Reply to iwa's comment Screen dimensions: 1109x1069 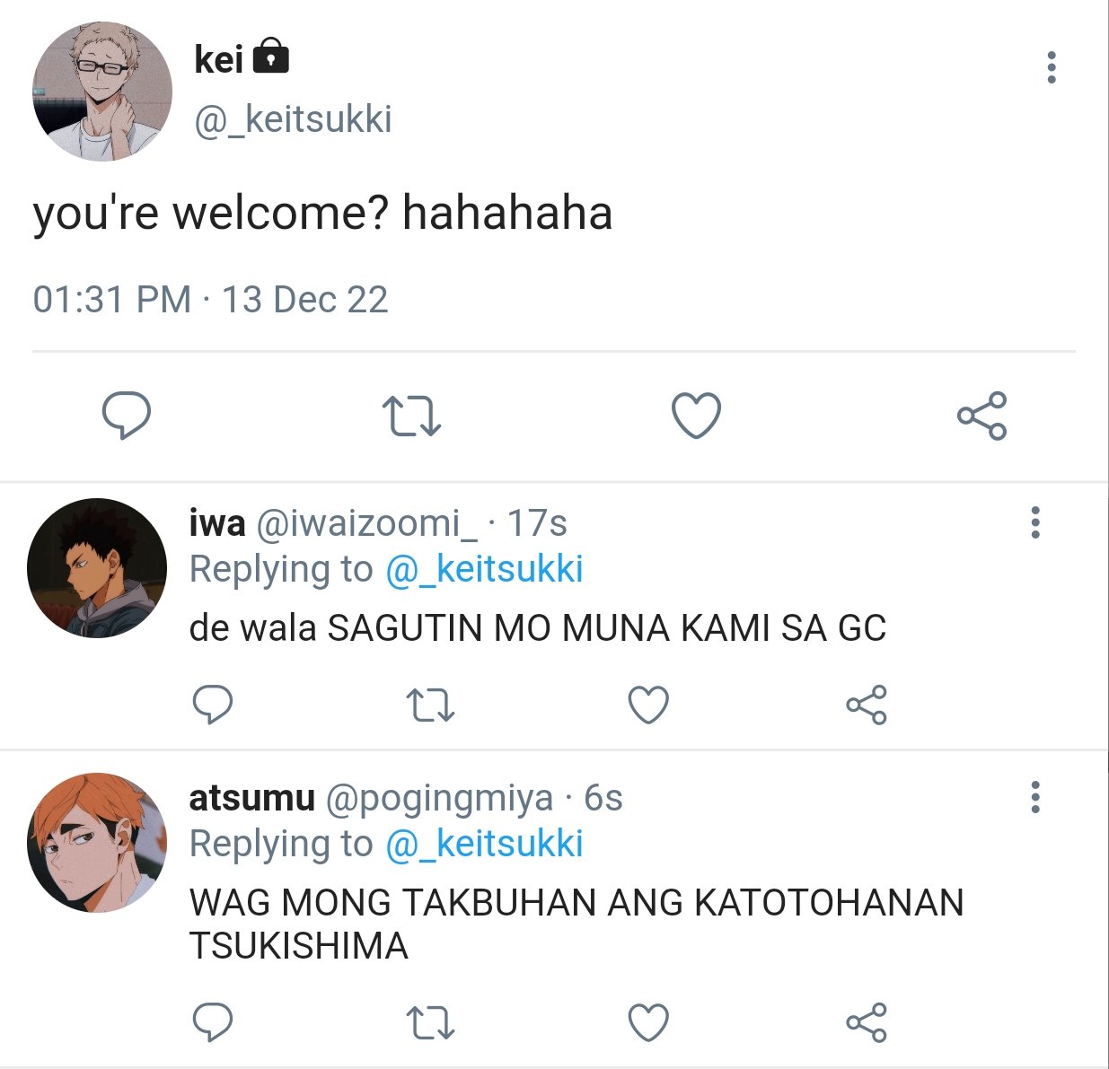213,705
